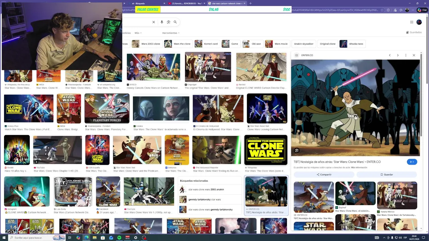Open Settings gear in the taskbar
429x241 pixels.
pyautogui.click(x=136, y=238)
